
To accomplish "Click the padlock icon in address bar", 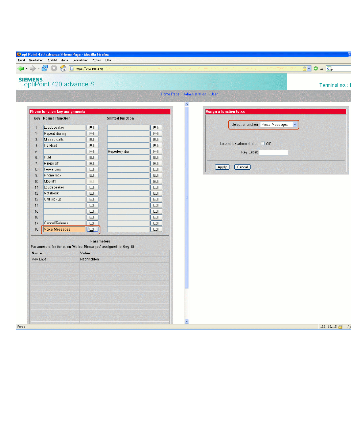I will (x=304, y=68).
